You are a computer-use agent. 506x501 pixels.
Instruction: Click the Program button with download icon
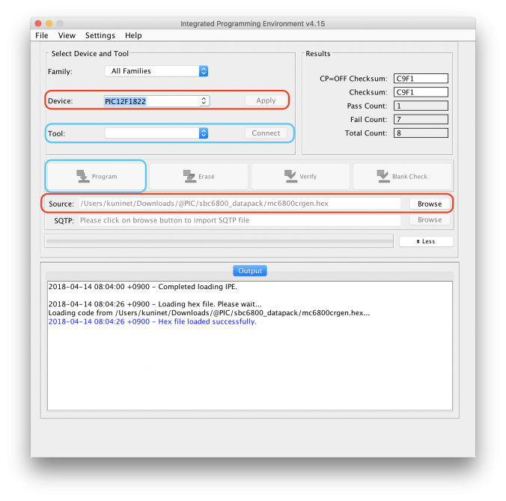tap(96, 176)
